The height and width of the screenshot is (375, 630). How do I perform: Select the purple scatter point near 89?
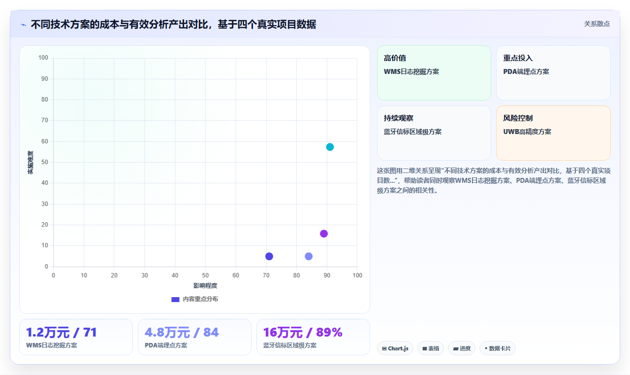pyautogui.click(x=324, y=234)
